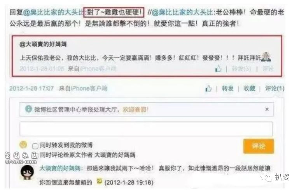The width and height of the screenshot is (299, 190).
Task: Like the quoted post with its thumbs-up icon
Action: [x=219, y=69]
